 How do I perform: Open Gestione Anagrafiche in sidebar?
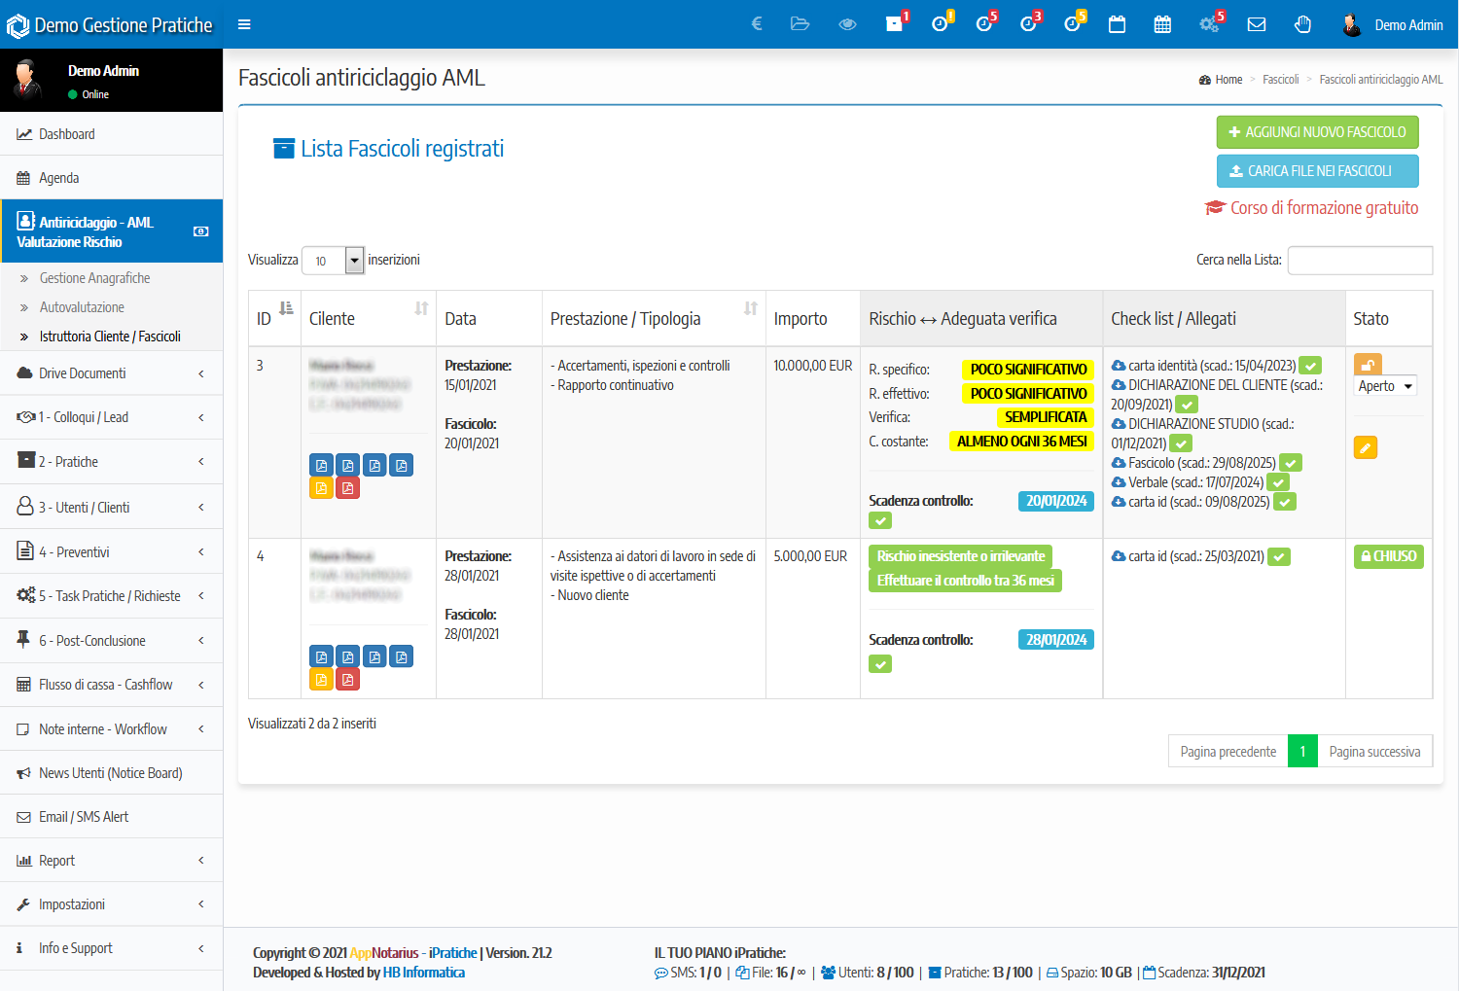[x=94, y=278]
